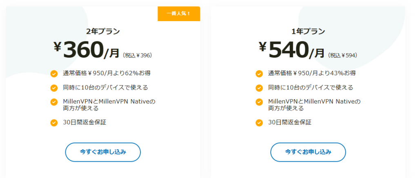Image resolution: width=418 pixels, height=178 pixels.
Task: Click the checkmark icon beside 43%お得
Action: pyautogui.click(x=259, y=74)
